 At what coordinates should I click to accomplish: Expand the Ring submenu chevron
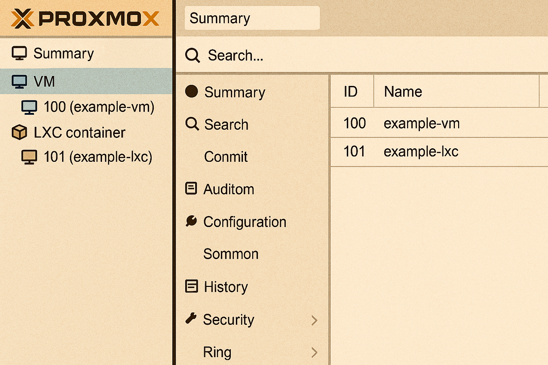coord(314,352)
